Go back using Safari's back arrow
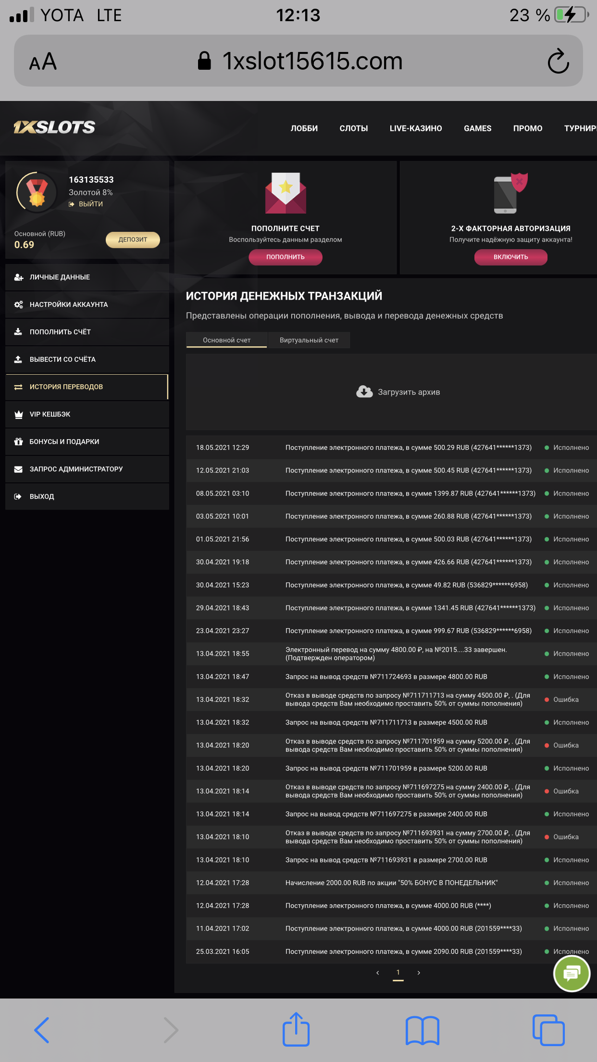Screen dimensions: 597x1062 point(42,1030)
